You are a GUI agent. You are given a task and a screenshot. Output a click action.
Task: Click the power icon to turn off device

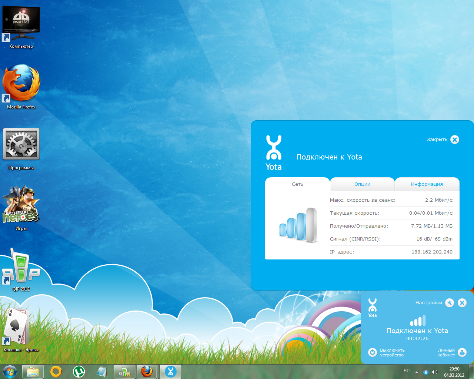373,352
